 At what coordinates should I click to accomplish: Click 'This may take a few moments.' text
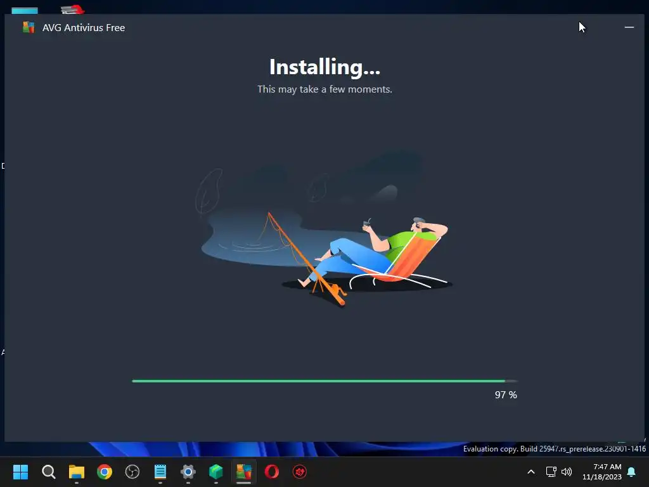coord(324,89)
